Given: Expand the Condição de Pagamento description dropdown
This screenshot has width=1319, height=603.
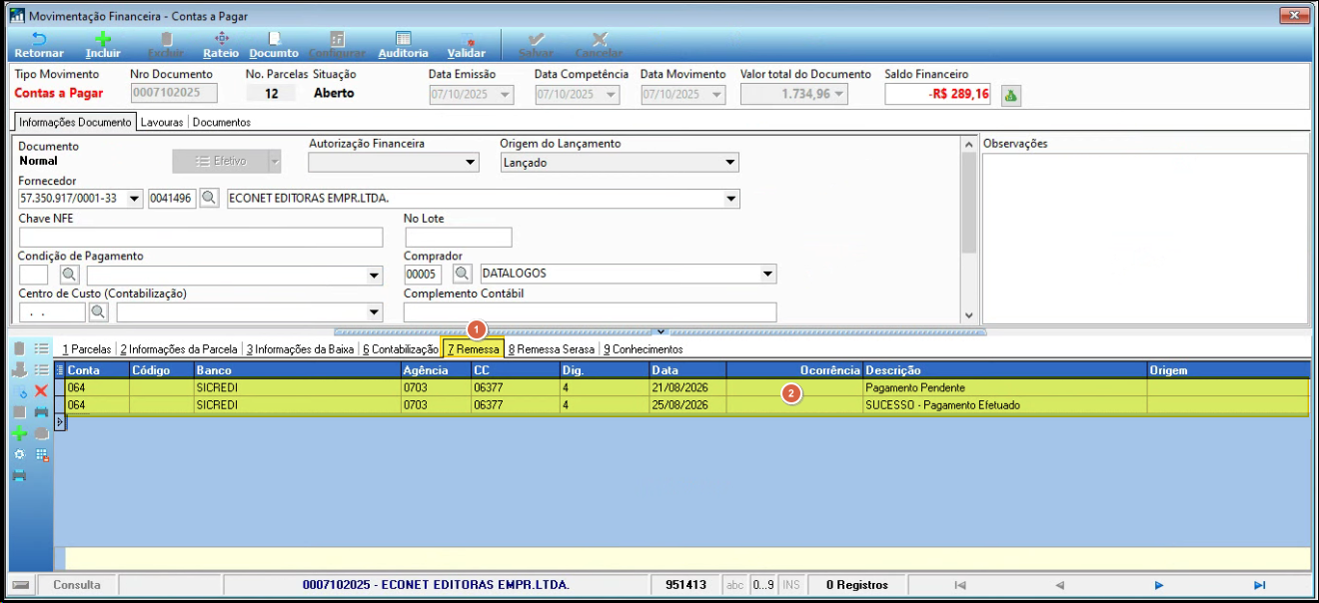Looking at the screenshot, I should 375,275.
